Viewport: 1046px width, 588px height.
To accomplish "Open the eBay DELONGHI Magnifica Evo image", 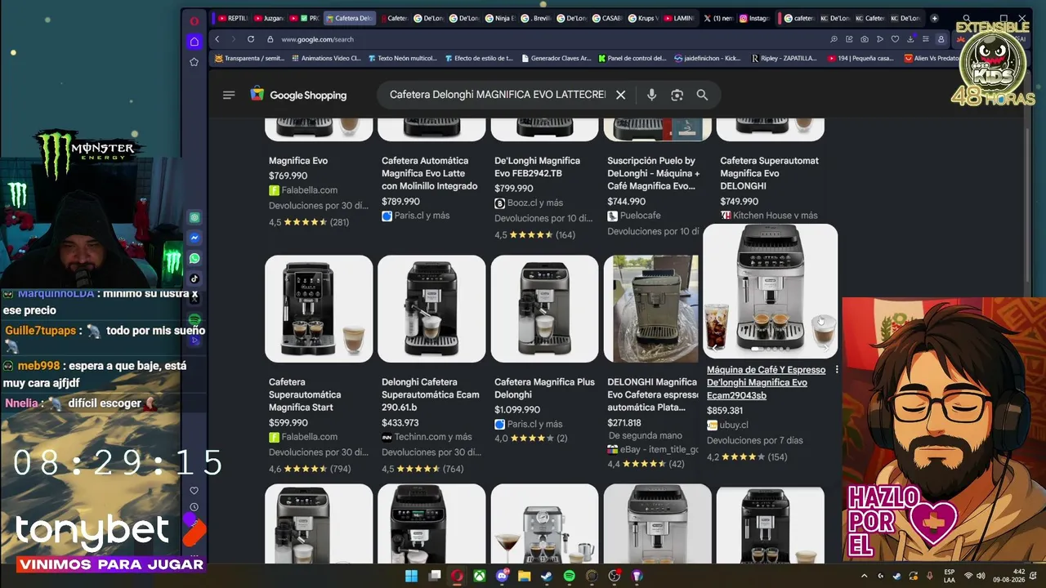I will click(651, 309).
